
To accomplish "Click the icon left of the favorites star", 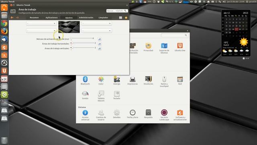I will tap(120, 18).
